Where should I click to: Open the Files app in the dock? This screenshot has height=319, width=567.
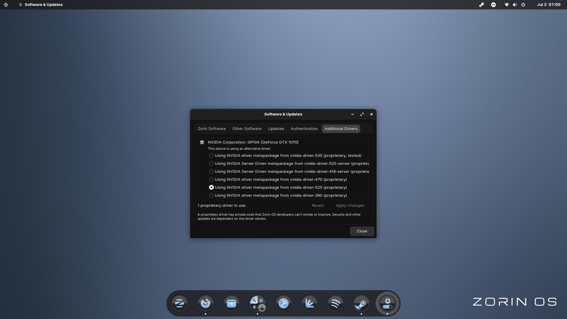[232, 303]
